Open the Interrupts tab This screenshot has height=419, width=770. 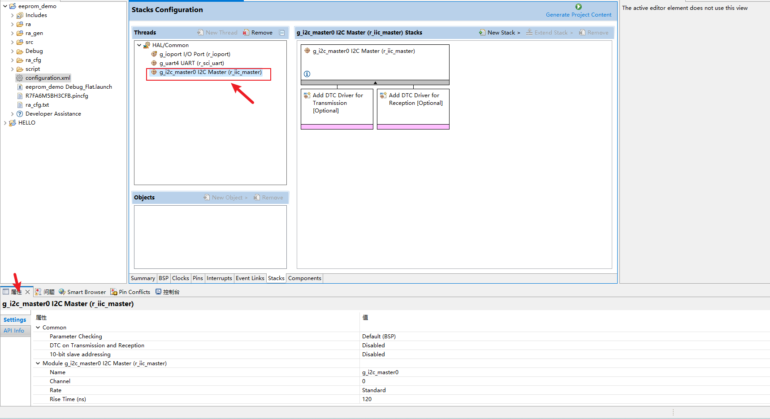pyautogui.click(x=219, y=278)
